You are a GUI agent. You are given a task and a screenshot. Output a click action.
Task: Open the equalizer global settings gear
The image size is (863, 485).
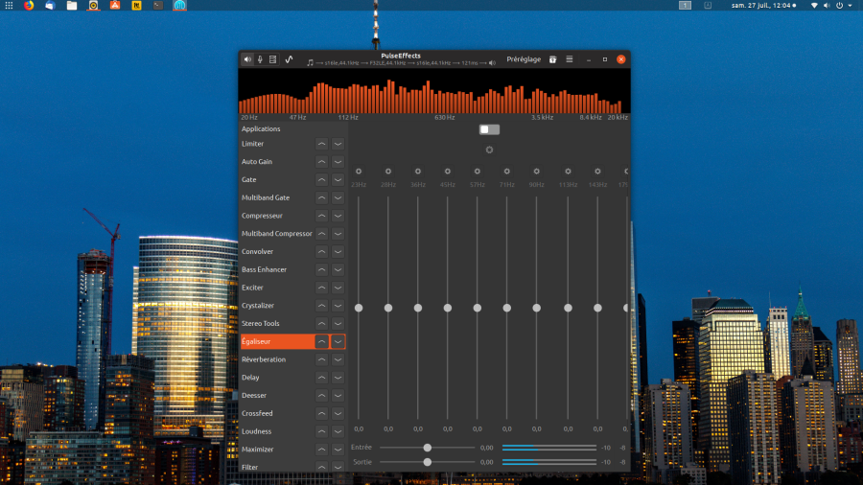[x=489, y=150]
